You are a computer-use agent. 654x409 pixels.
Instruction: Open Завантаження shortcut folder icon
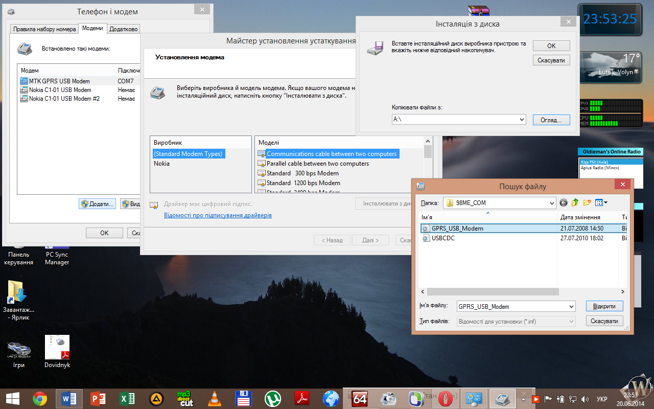tap(19, 301)
